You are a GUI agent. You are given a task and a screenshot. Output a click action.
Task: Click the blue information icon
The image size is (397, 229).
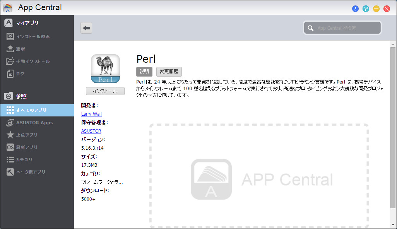click(355, 9)
